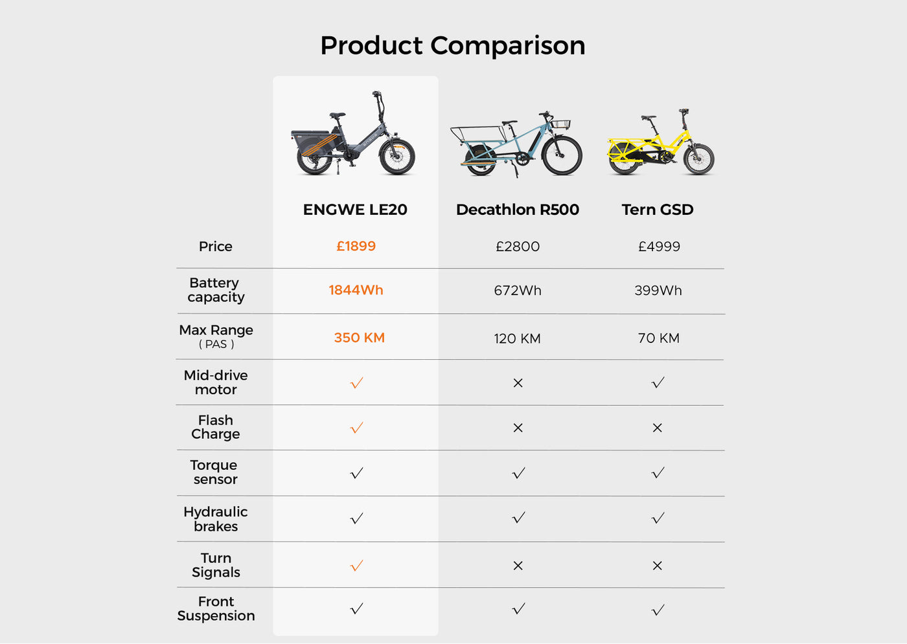The image size is (907, 644).
Task: Click Decathlon's Turn Signals cross icon
Action: [x=518, y=566]
